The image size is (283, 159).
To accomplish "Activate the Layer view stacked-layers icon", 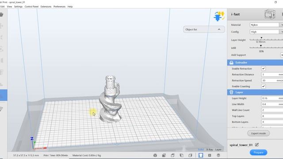I will click(x=218, y=155).
